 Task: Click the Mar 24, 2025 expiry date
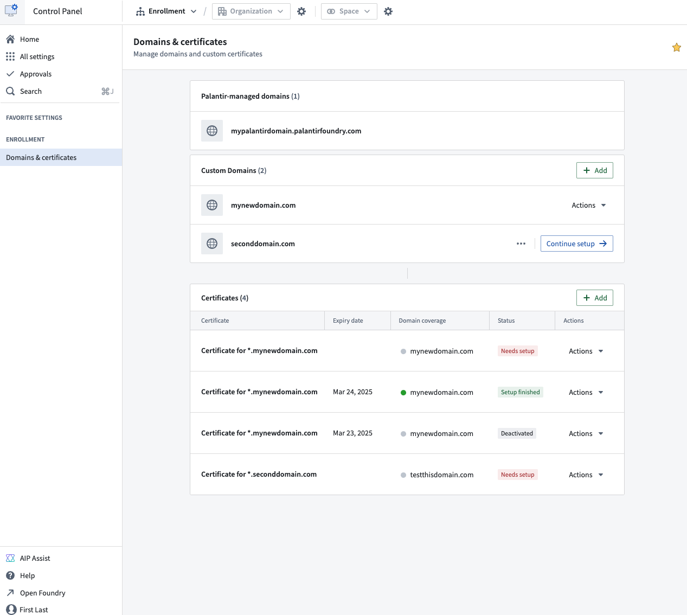[x=352, y=392]
